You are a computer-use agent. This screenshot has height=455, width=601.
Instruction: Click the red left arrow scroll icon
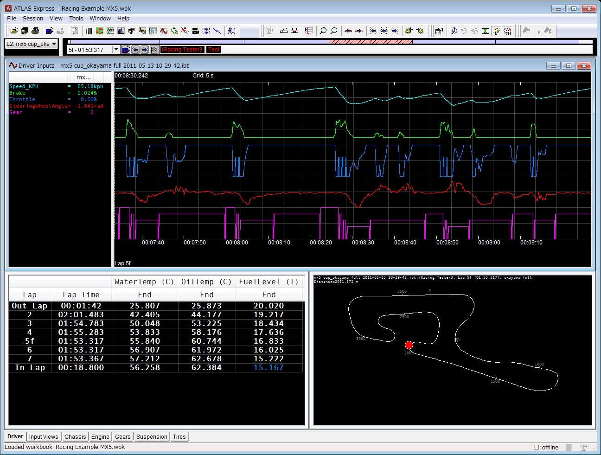(348, 31)
